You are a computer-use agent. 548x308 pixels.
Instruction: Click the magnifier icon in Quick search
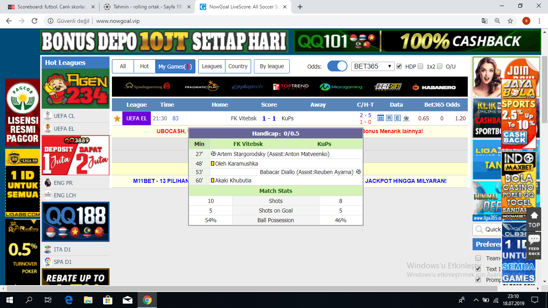click(x=479, y=229)
